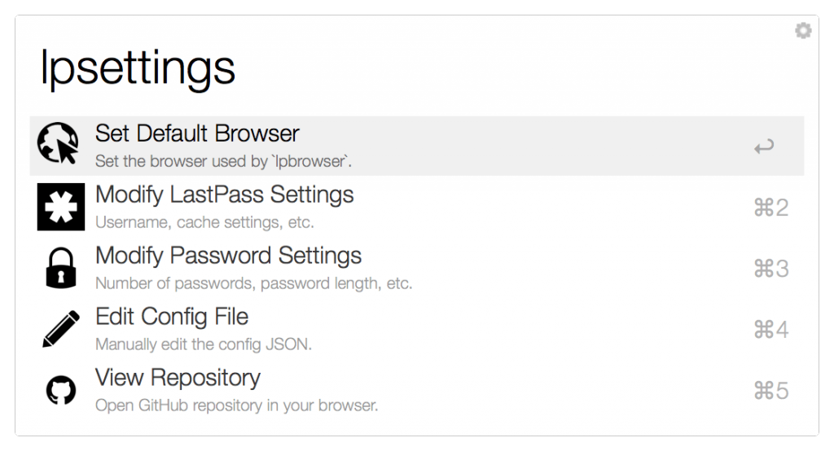Click the ⌘4 shortcut hint

click(x=770, y=330)
